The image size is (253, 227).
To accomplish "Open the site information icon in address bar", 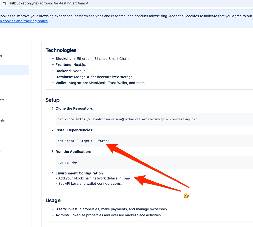I will tap(5, 3).
